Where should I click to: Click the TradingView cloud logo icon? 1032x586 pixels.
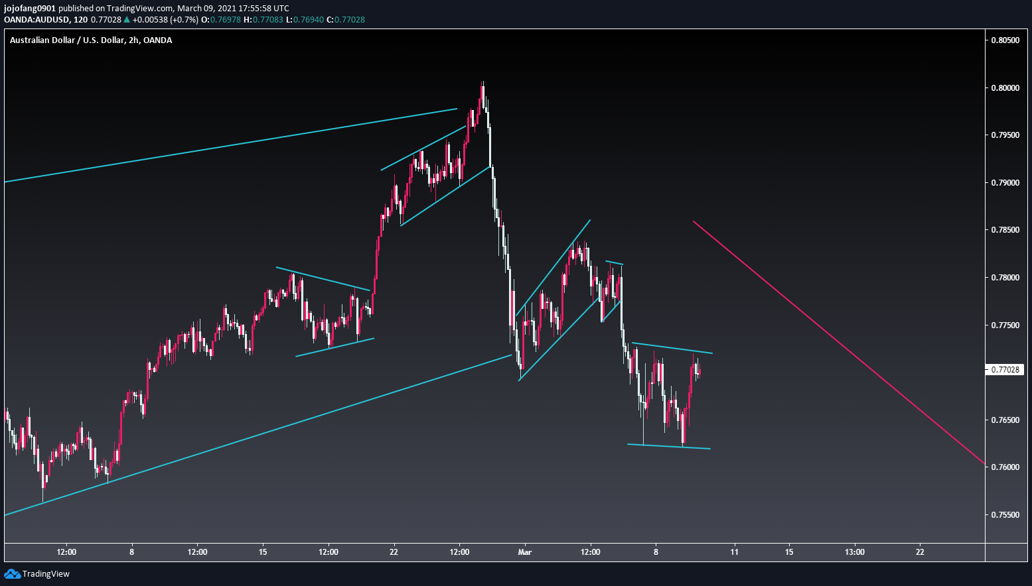point(12,573)
